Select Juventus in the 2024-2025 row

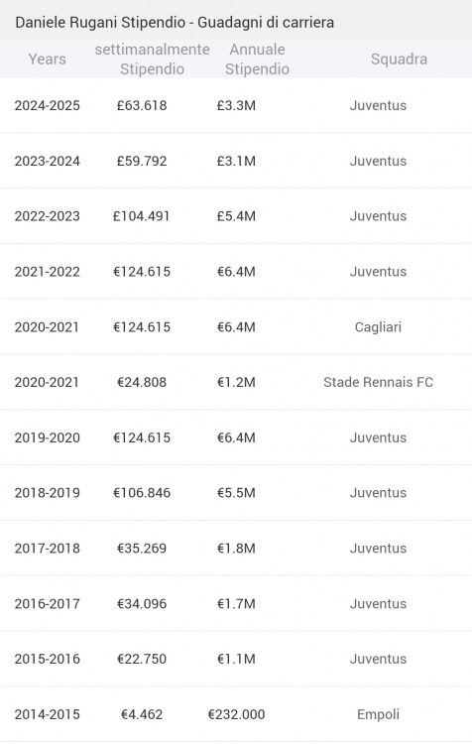click(378, 105)
